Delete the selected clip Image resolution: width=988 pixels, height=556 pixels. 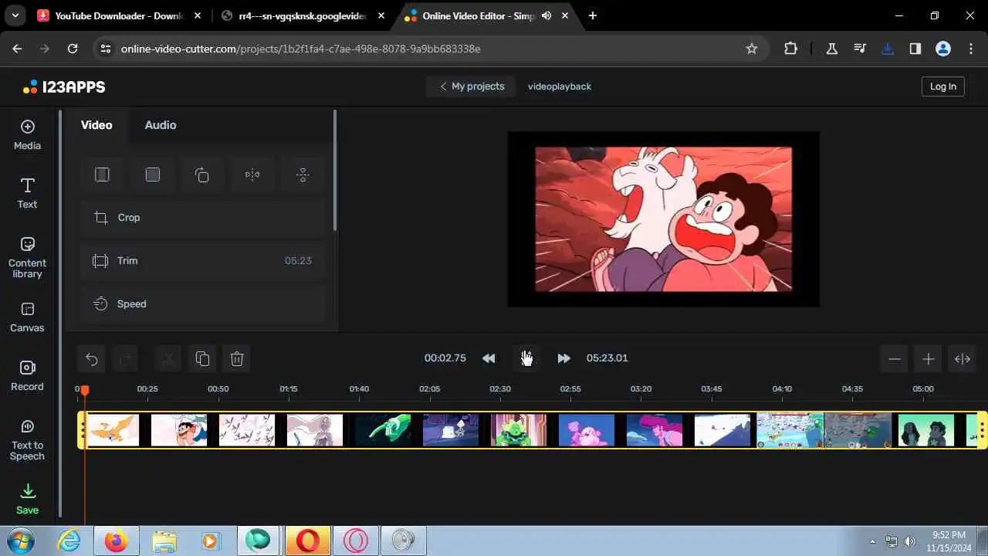(x=237, y=358)
